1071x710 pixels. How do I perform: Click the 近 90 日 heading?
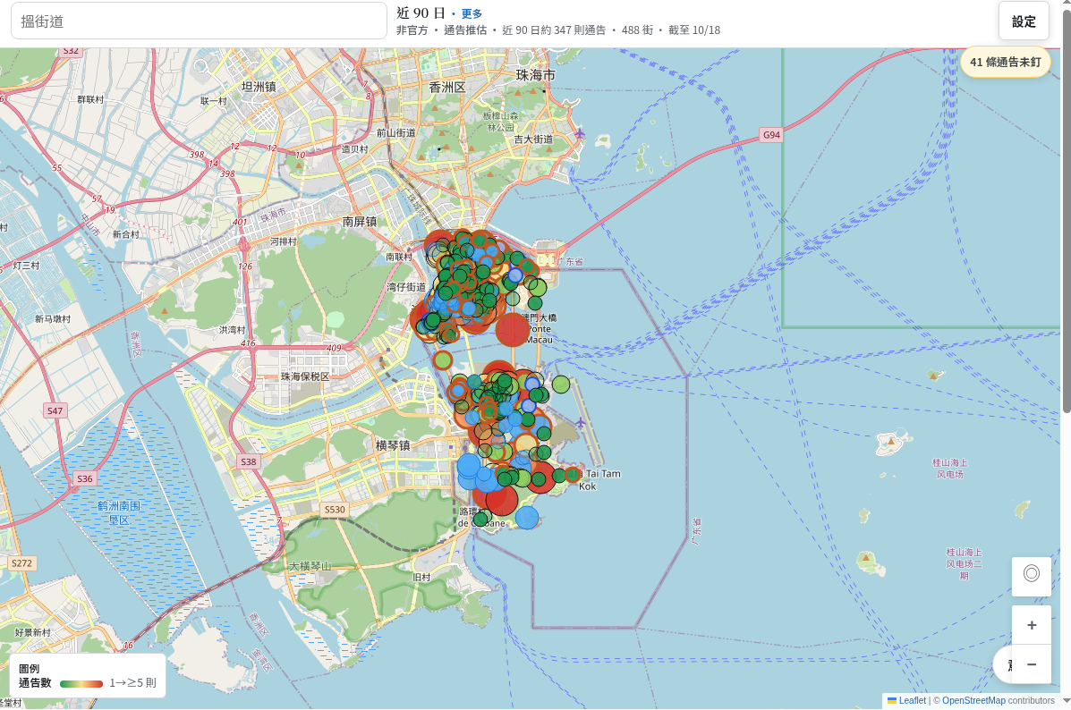tap(421, 13)
